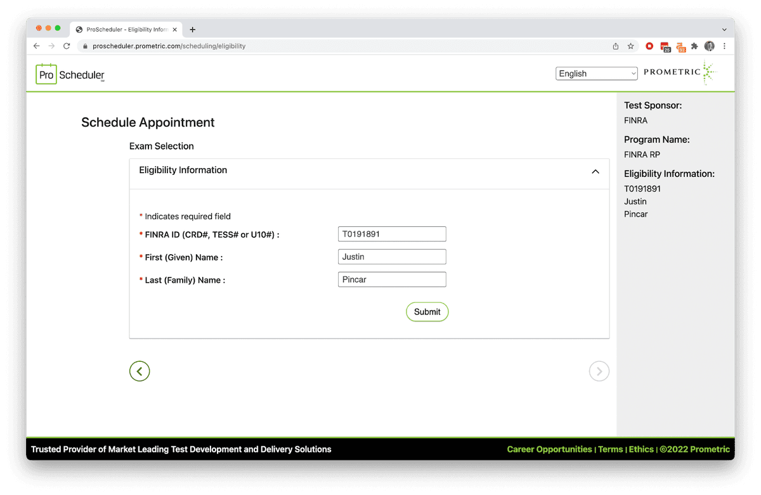Open the Chrome profile avatar

click(x=710, y=46)
